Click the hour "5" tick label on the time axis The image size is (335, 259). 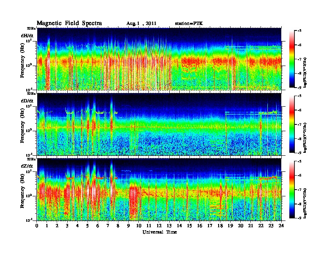(88, 226)
